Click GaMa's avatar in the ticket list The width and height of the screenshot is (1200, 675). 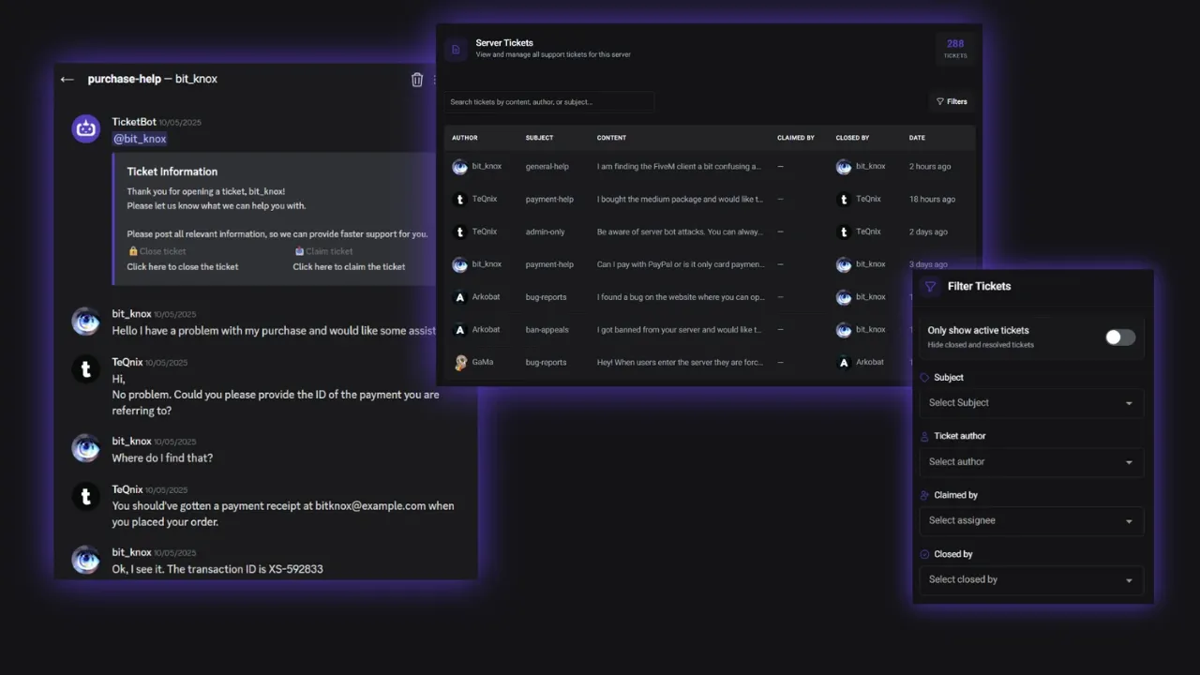tap(460, 363)
